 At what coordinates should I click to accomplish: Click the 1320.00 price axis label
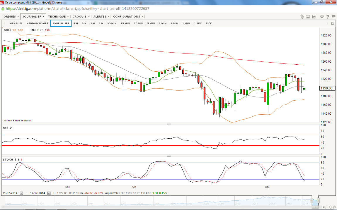[x=326, y=35]
